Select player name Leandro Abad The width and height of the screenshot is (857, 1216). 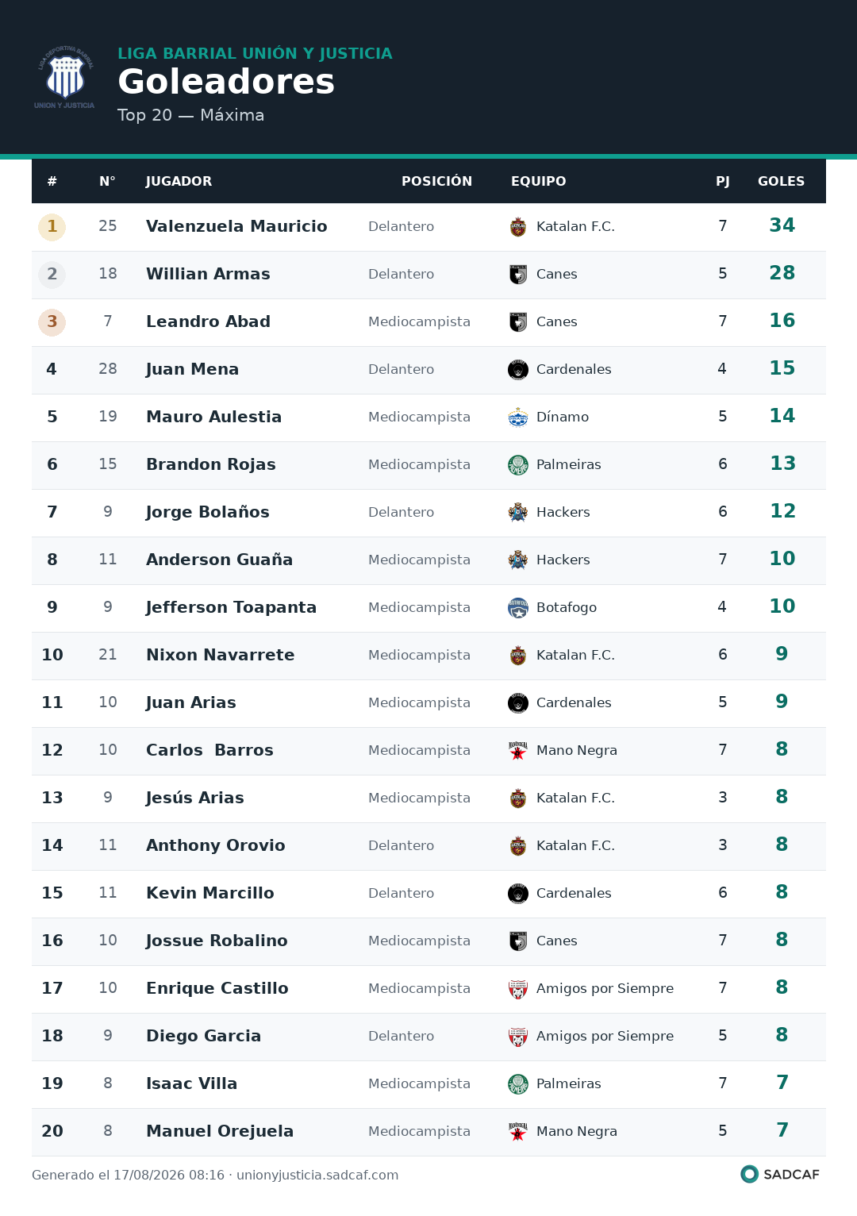coord(208,321)
